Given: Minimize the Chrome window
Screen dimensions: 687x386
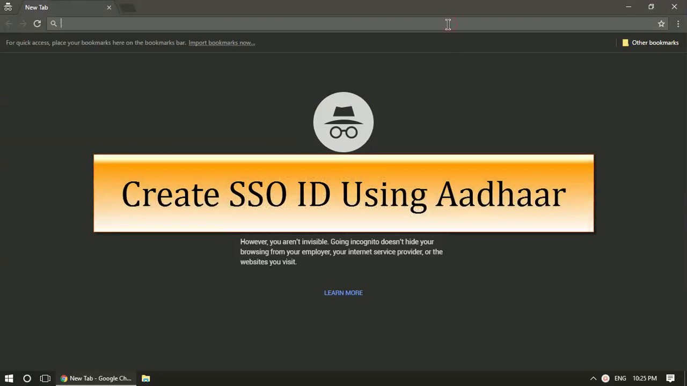Looking at the screenshot, I should 628,7.
